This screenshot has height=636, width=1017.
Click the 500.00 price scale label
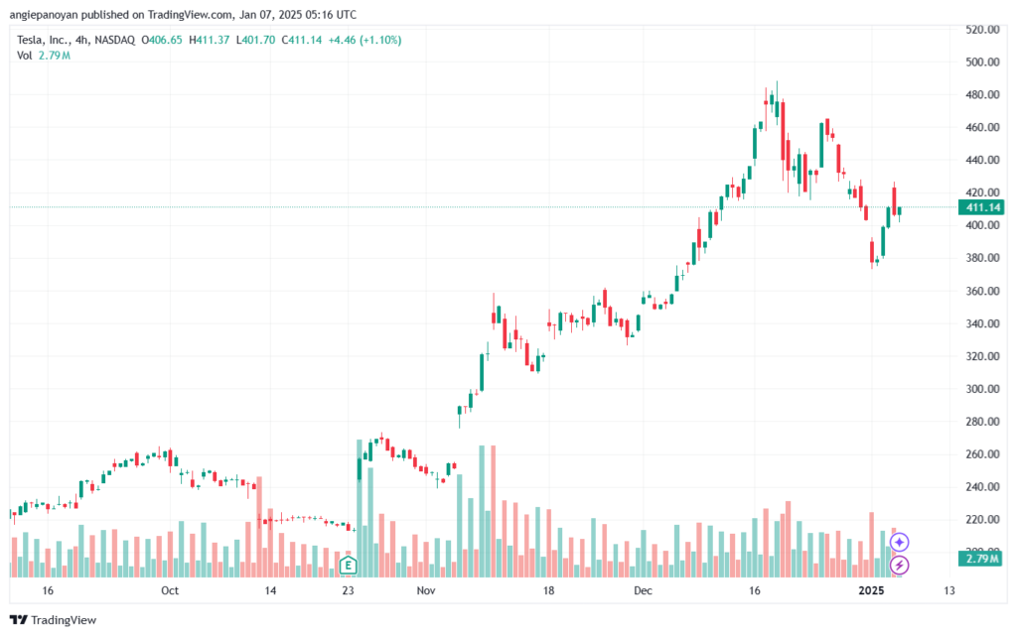(x=982, y=63)
